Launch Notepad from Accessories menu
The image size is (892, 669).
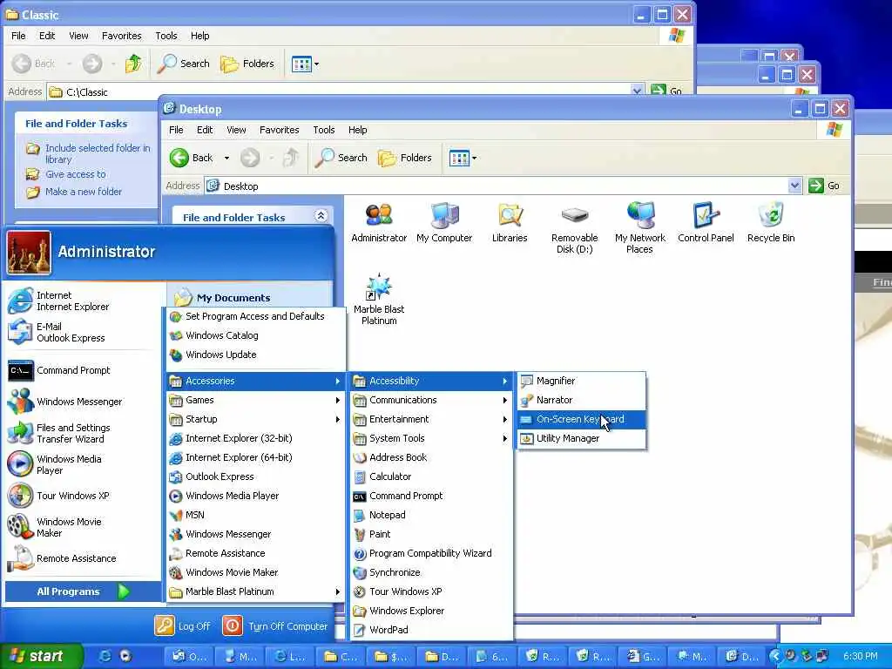[x=430, y=515]
